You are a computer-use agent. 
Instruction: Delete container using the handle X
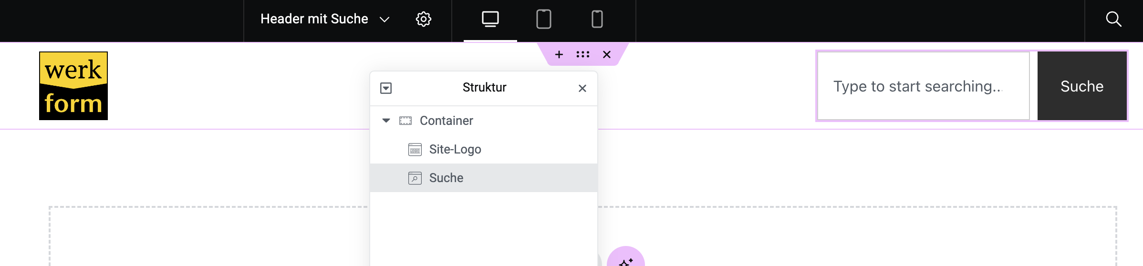(606, 54)
